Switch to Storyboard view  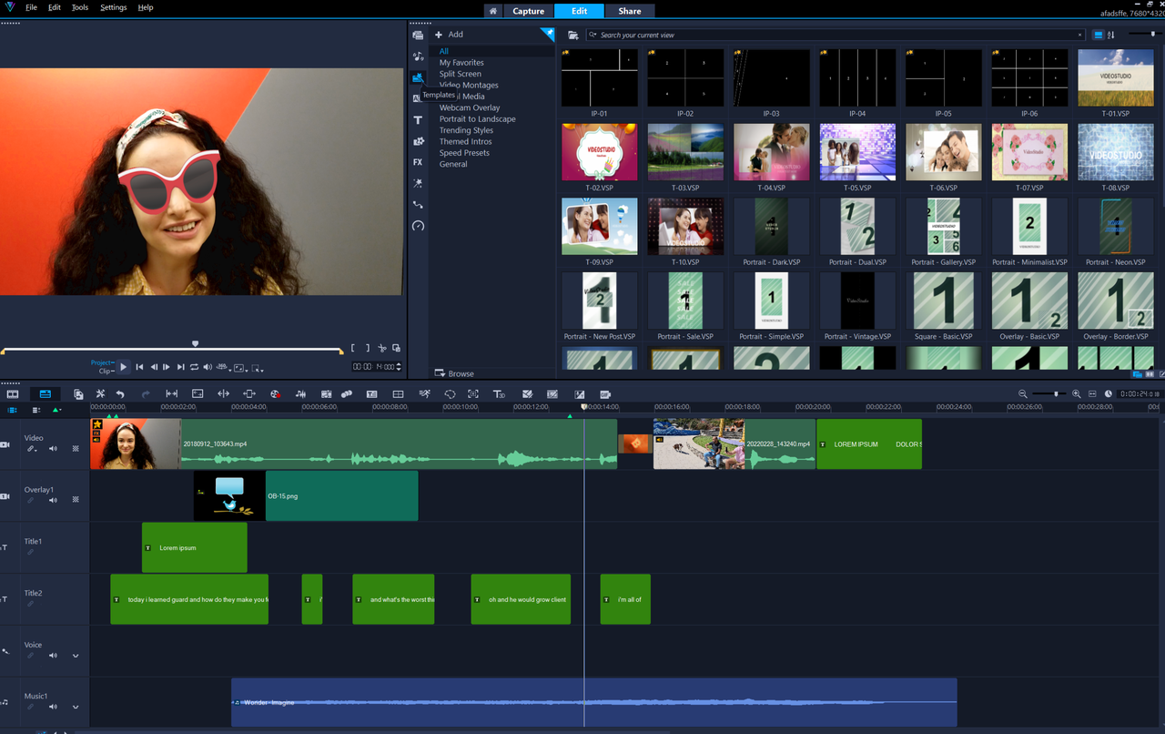tap(13, 393)
